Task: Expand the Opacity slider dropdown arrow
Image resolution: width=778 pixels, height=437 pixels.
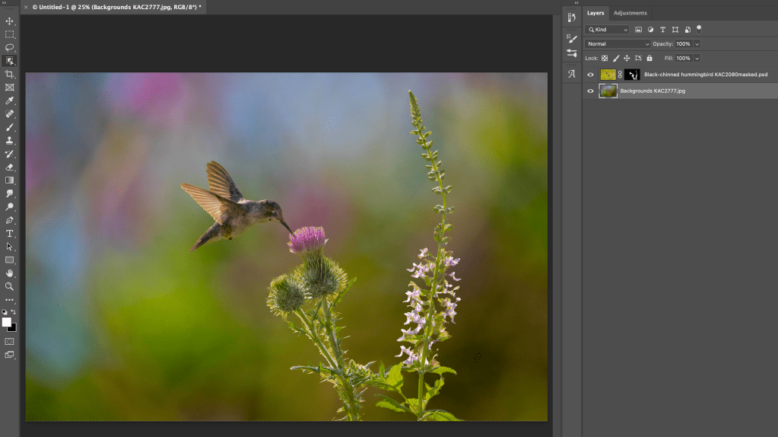Action: [x=697, y=44]
